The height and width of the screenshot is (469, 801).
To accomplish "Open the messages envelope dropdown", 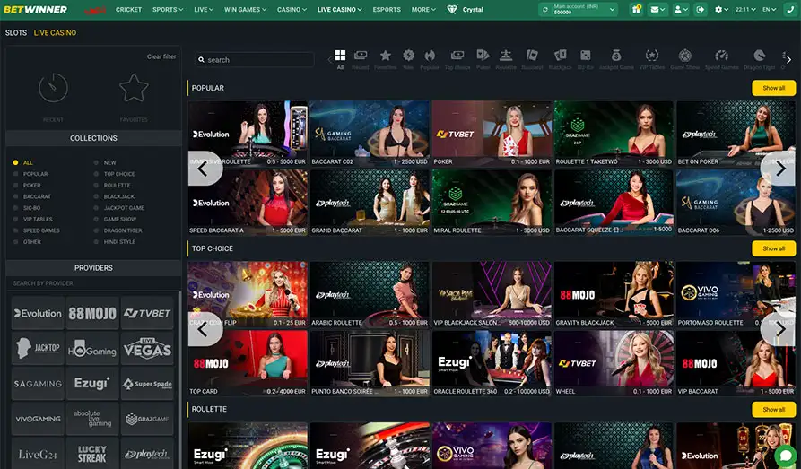I will coord(657,9).
